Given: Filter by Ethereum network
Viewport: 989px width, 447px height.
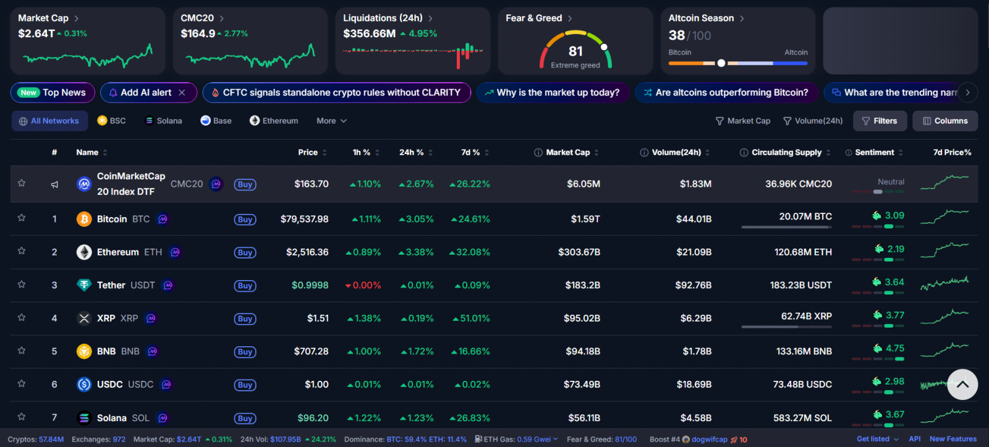Looking at the screenshot, I should (x=274, y=121).
